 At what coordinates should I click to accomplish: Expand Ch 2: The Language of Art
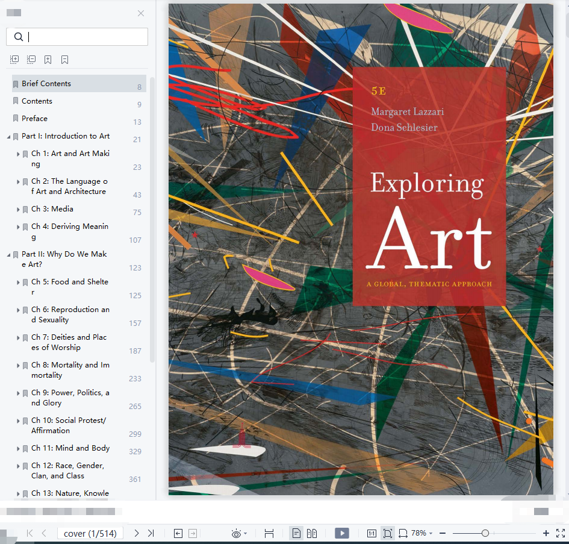(x=18, y=181)
